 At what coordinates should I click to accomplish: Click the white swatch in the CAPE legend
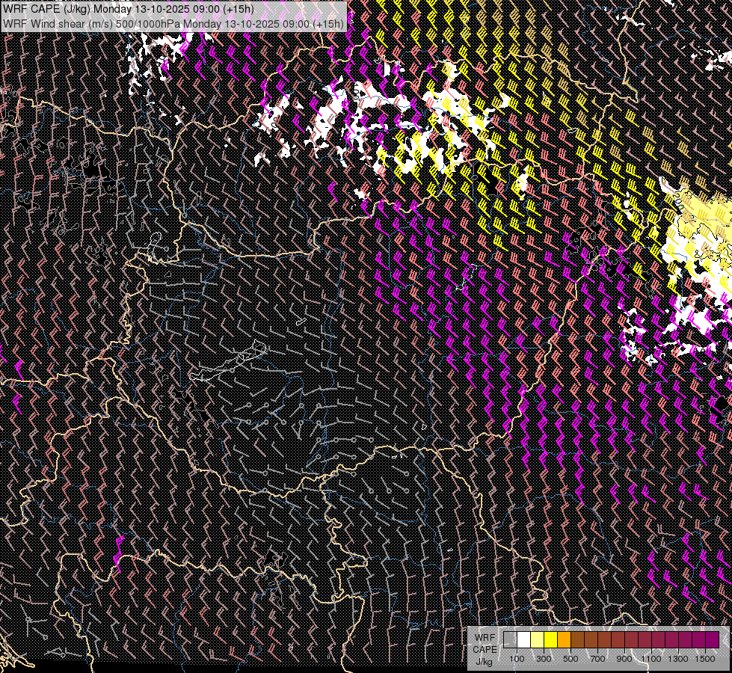point(523,639)
